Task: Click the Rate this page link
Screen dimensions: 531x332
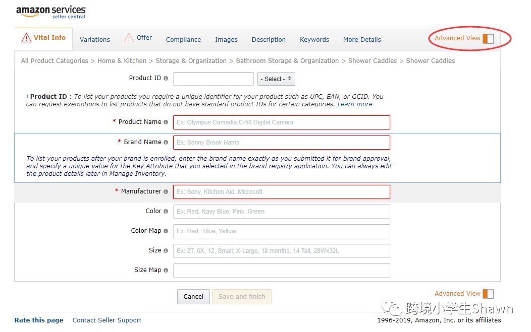Action: click(39, 320)
